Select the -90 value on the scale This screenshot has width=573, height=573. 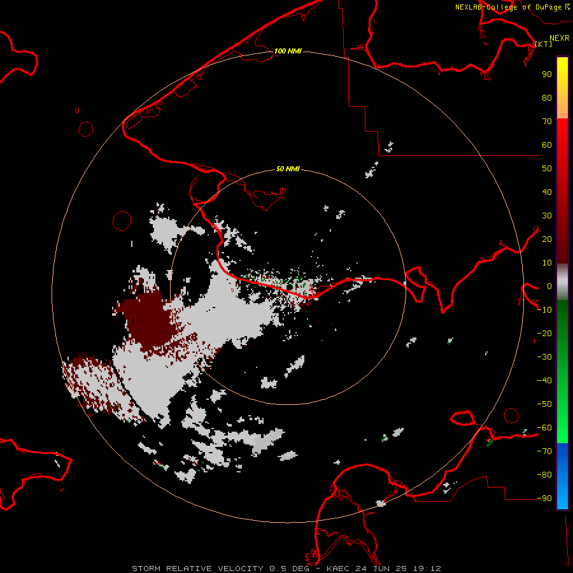tap(544, 499)
